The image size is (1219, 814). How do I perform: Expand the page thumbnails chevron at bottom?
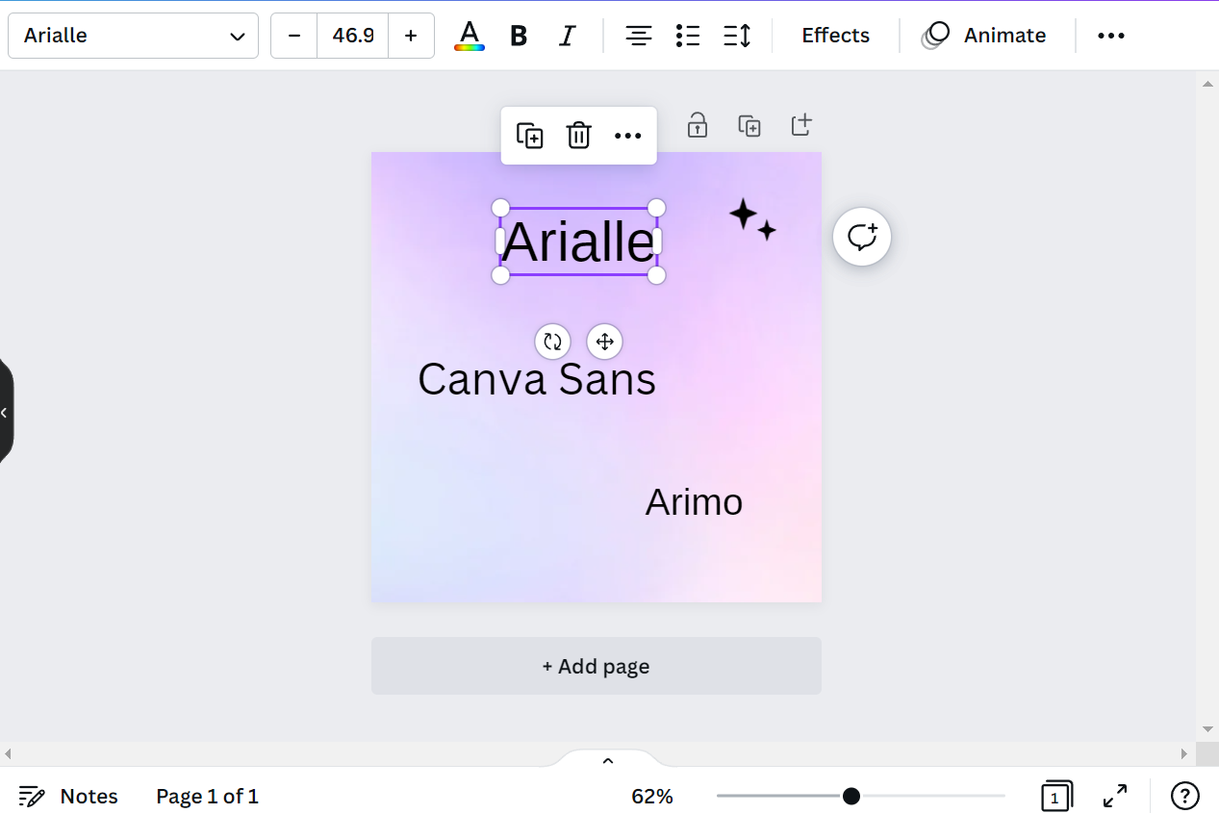(607, 760)
